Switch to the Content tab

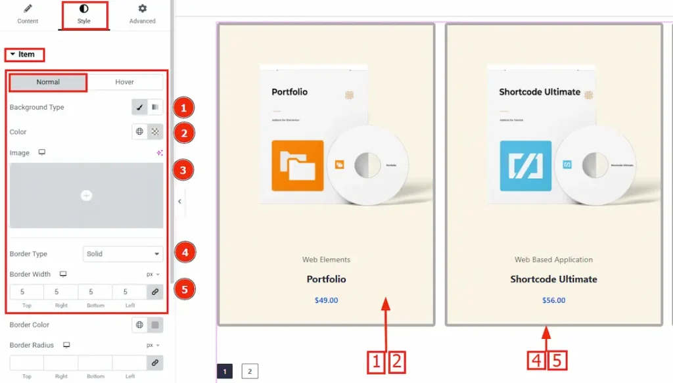(28, 14)
